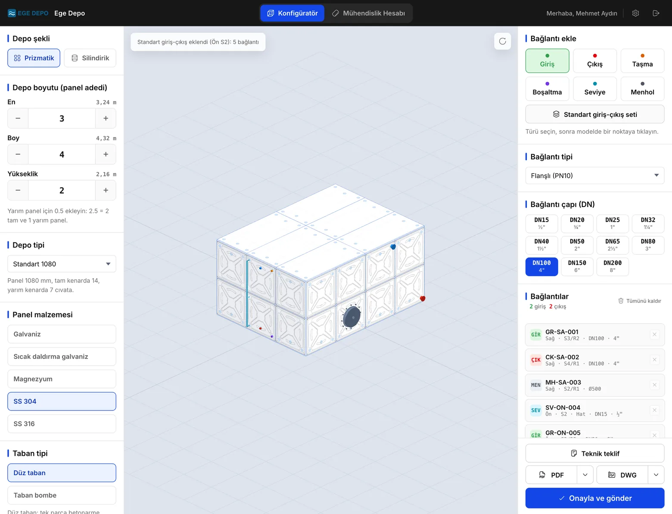Choose Taşma connection type
The width and height of the screenshot is (672, 514).
pos(642,61)
